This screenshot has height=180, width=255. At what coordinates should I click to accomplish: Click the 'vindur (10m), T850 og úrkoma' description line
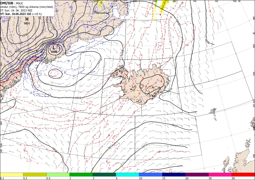pos(27,7)
